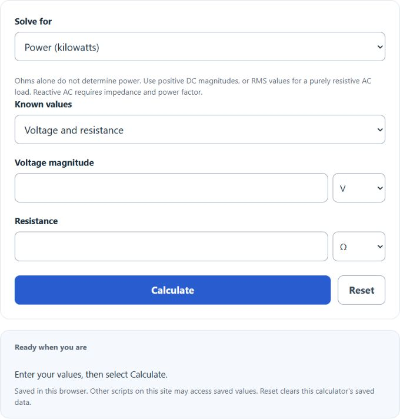Click the chevron icon in the V unit selector
Image resolution: width=400 pixels, height=419 pixels.
pyautogui.click(x=380, y=188)
